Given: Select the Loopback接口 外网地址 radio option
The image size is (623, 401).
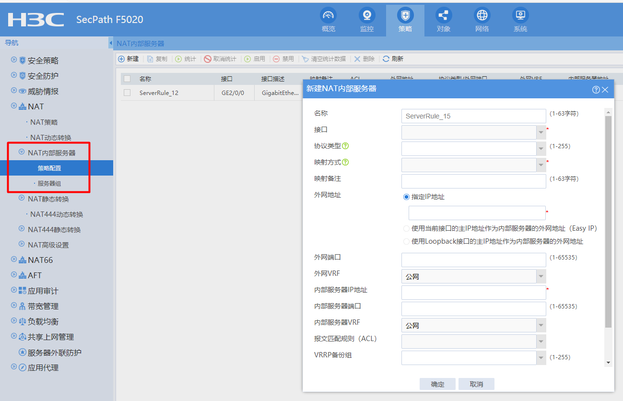Looking at the screenshot, I should coord(407,241).
